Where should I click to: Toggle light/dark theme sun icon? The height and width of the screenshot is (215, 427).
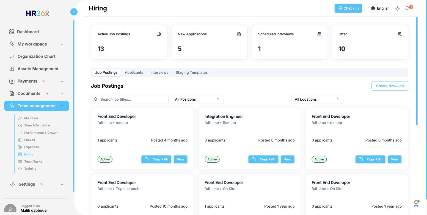click(x=398, y=8)
